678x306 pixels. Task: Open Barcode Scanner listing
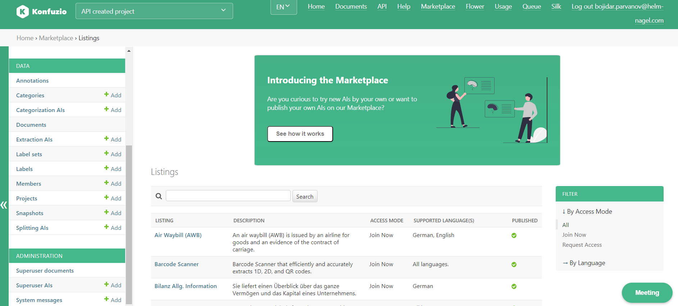click(177, 264)
